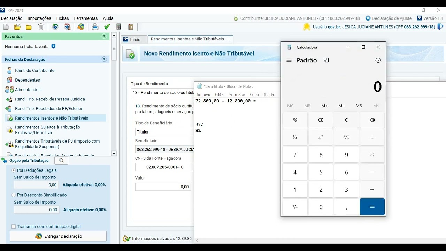The width and height of the screenshot is (446, 251).
Task: Click the magnifier button beside Opção pela Tributação
Action: click(61, 160)
